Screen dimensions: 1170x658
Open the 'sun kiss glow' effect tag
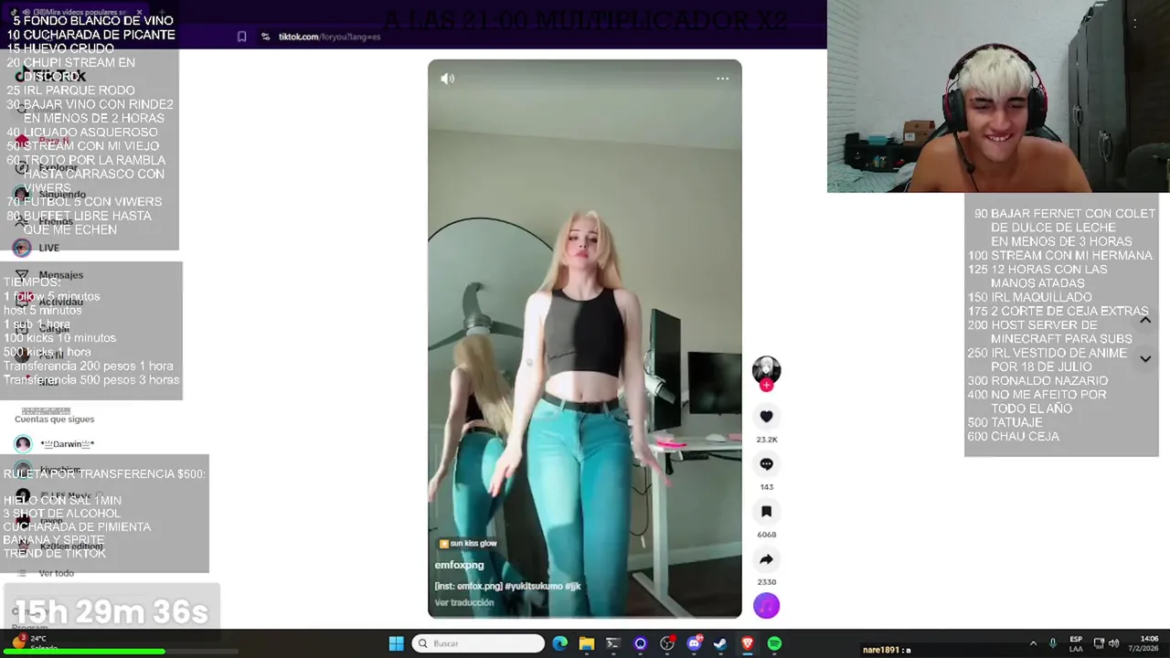tap(468, 544)
